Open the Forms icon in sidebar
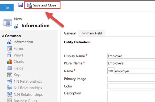155x102 pixels. (x=10, y=49)
